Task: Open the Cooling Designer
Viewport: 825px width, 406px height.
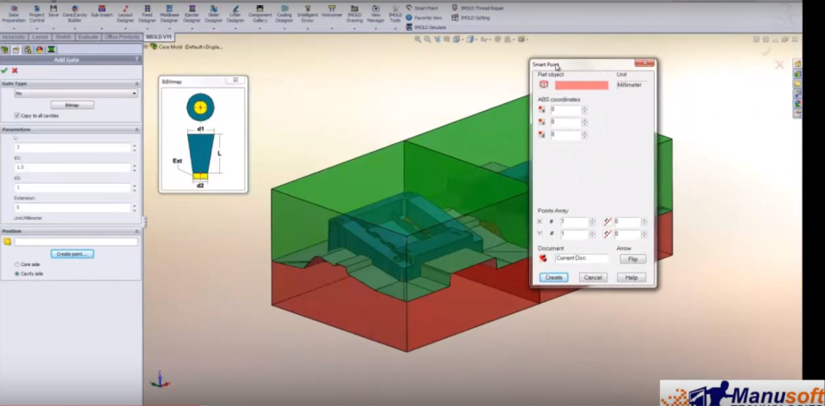Action: (x=284, y=15)
